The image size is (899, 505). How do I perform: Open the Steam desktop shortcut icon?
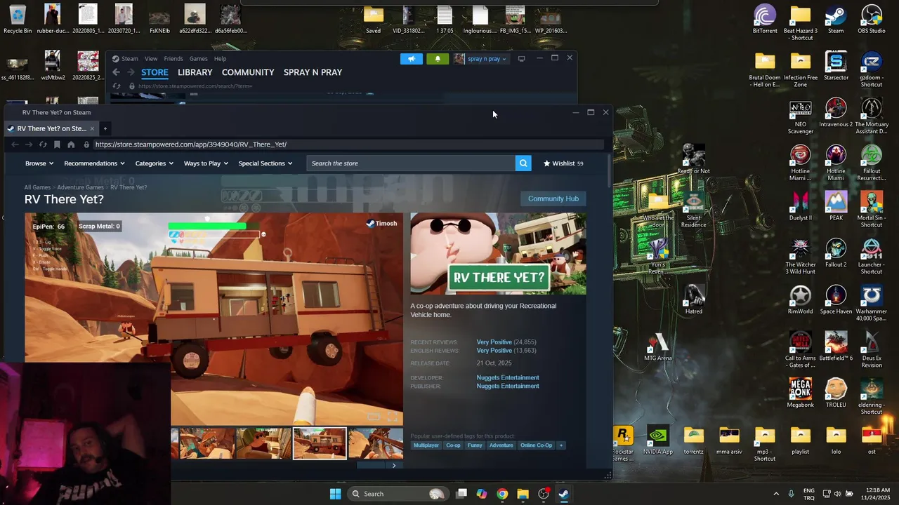pos(836,20)
